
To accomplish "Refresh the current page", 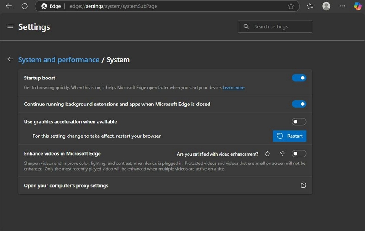I will tap(25, 6).
